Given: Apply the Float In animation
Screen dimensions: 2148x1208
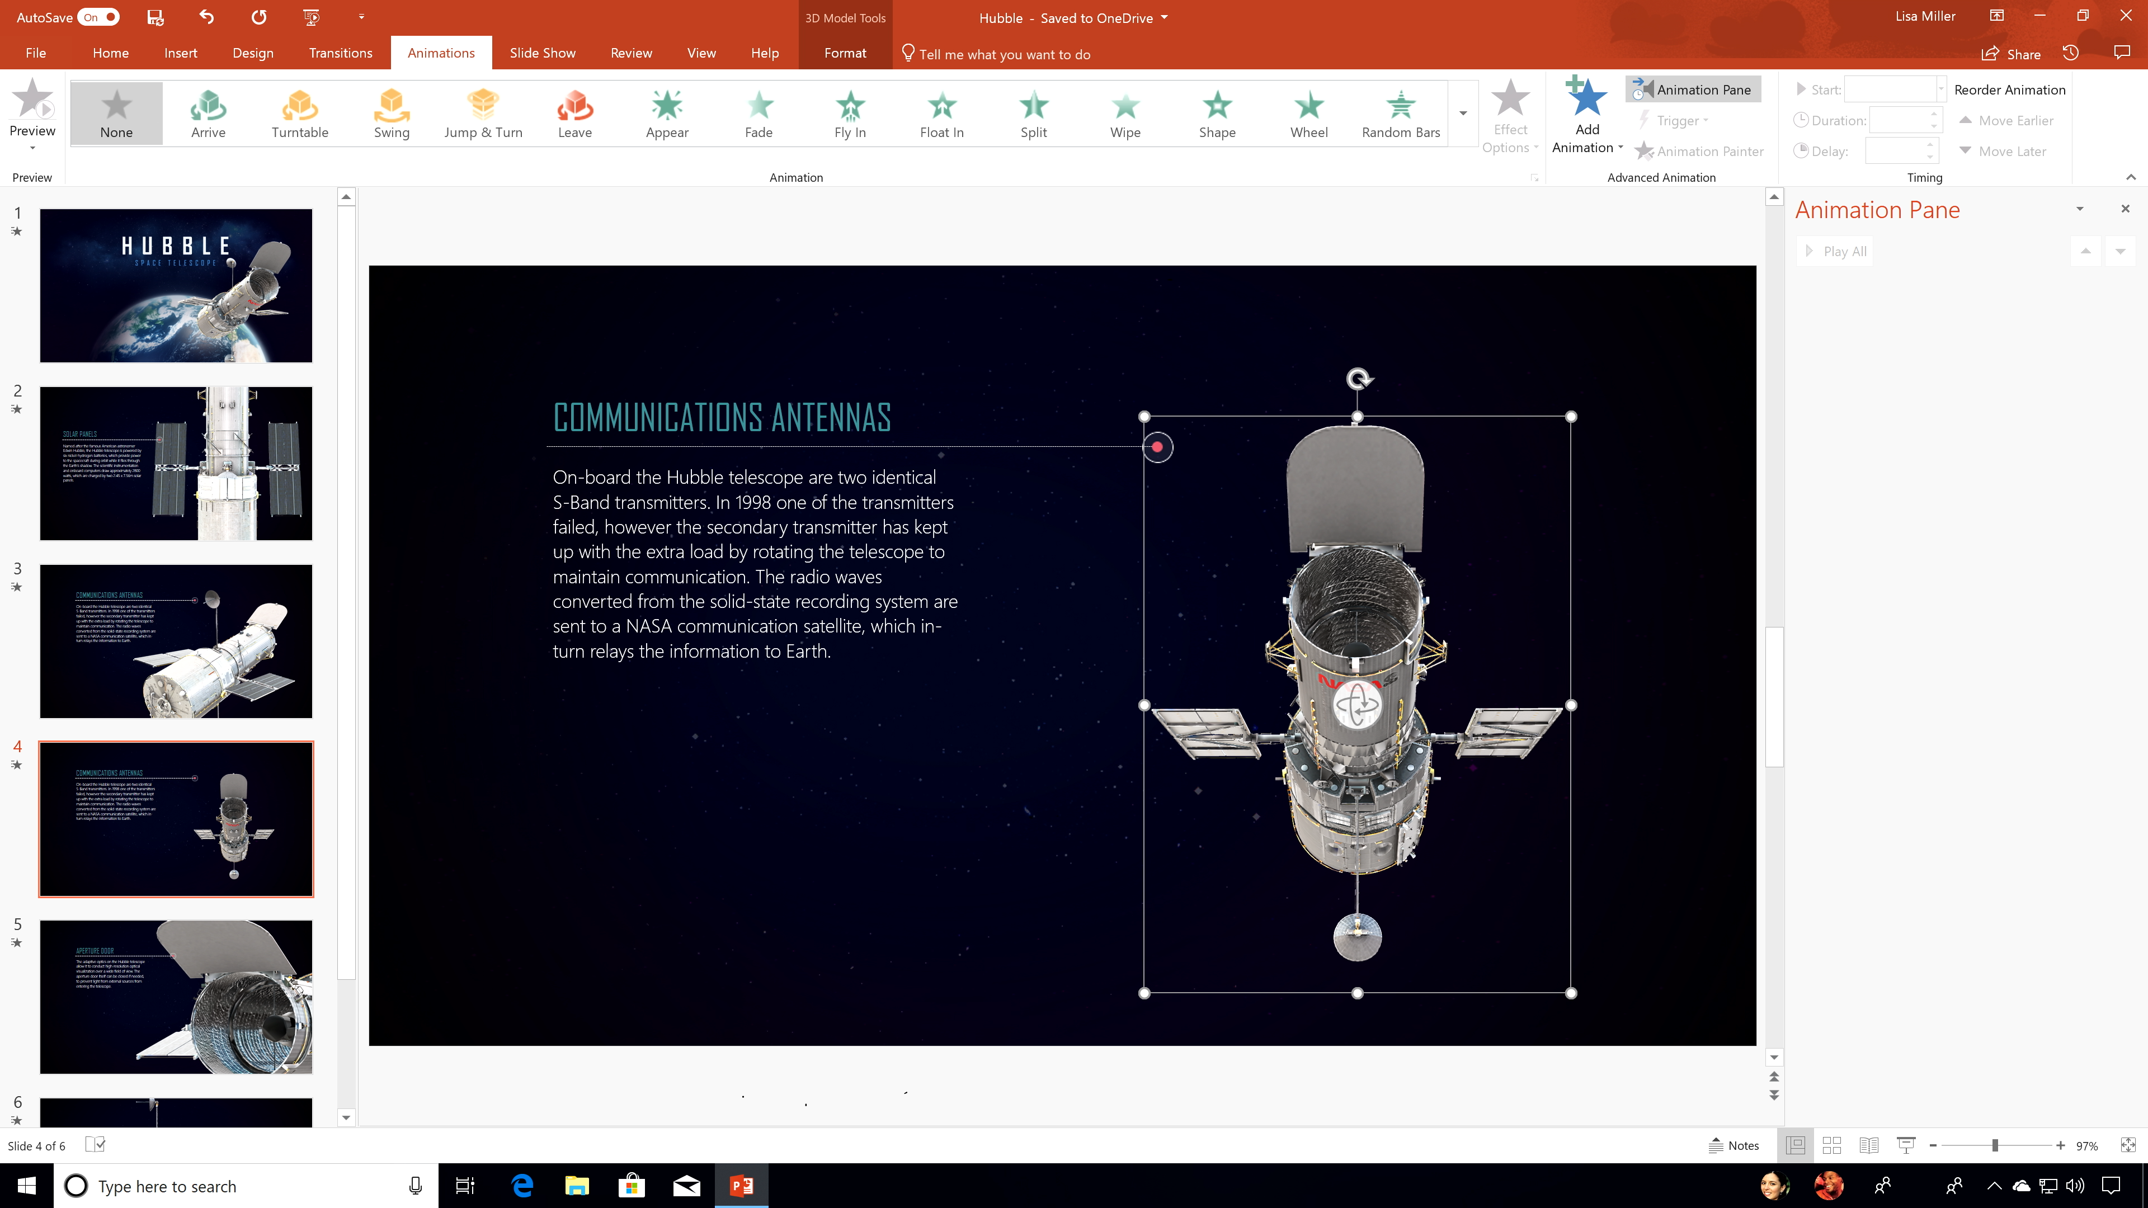Looking at the screenshot, I should [x=941, y=114].
